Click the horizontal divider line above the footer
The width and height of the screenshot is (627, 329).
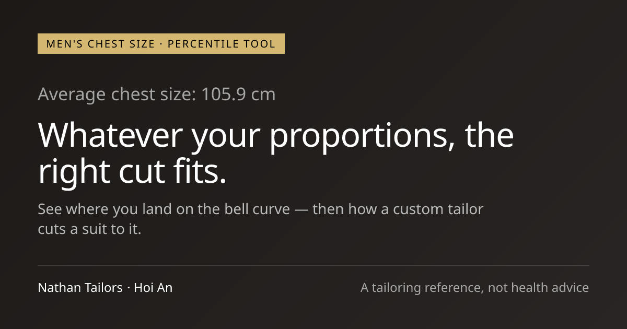(313, 265)
